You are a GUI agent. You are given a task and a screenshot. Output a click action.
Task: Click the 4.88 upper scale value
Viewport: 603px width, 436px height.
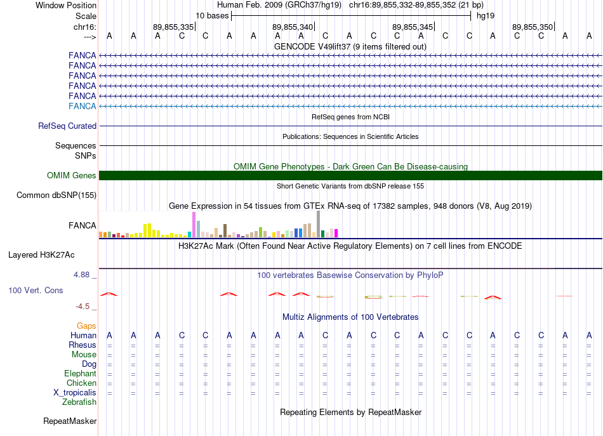coord(81,275)
